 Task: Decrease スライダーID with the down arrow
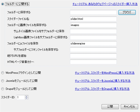point(27,98)
